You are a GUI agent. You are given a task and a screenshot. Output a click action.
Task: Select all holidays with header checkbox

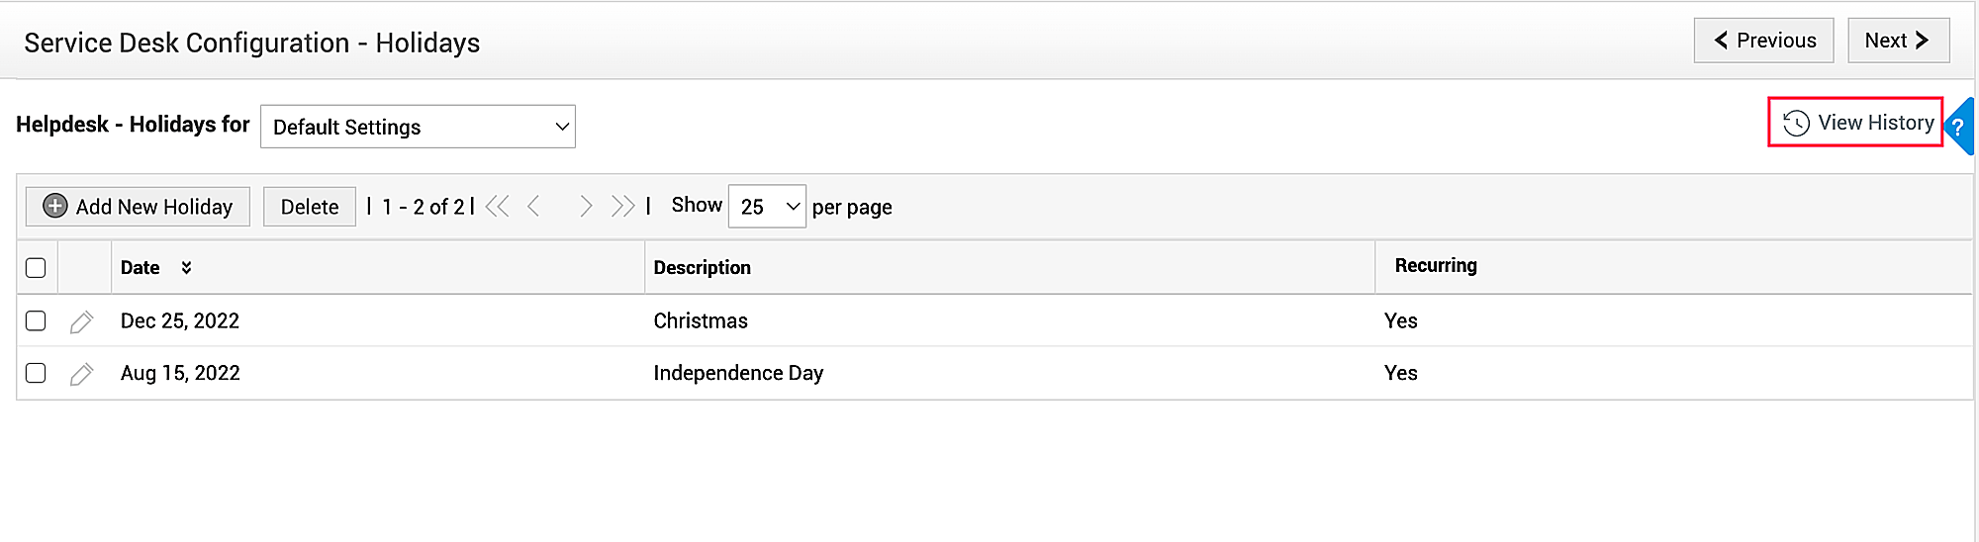click(x=36, y=268)
